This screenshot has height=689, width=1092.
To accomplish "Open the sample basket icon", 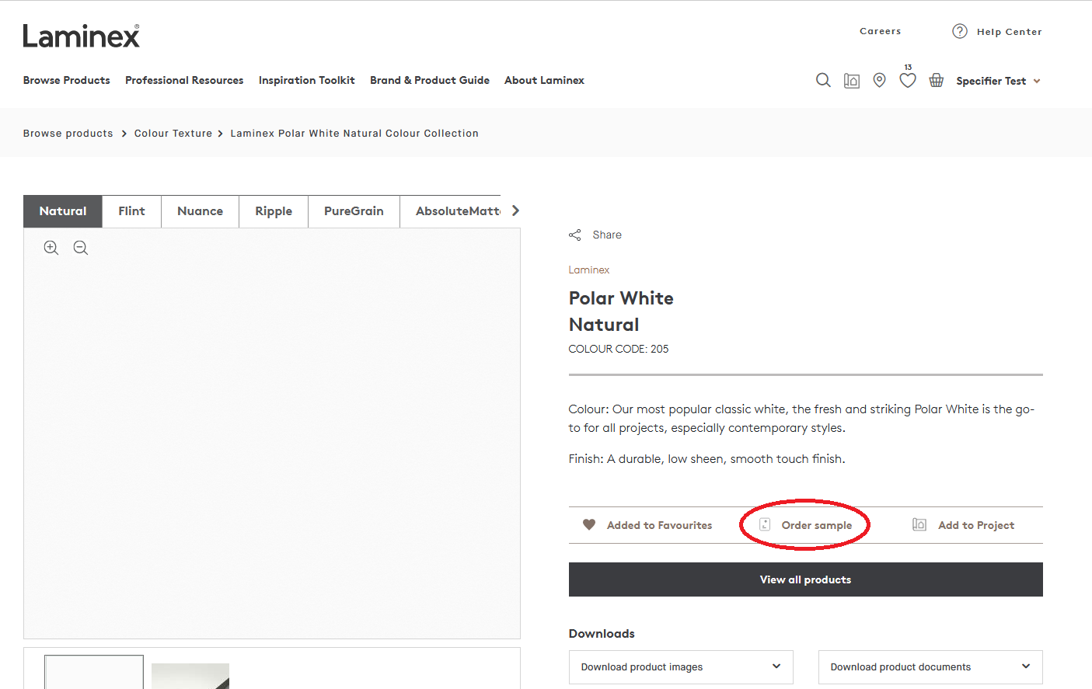I will tap(937, 80).
